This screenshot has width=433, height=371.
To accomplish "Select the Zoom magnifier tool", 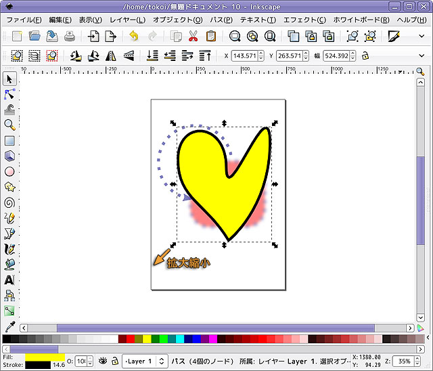I will click(9, 125).
